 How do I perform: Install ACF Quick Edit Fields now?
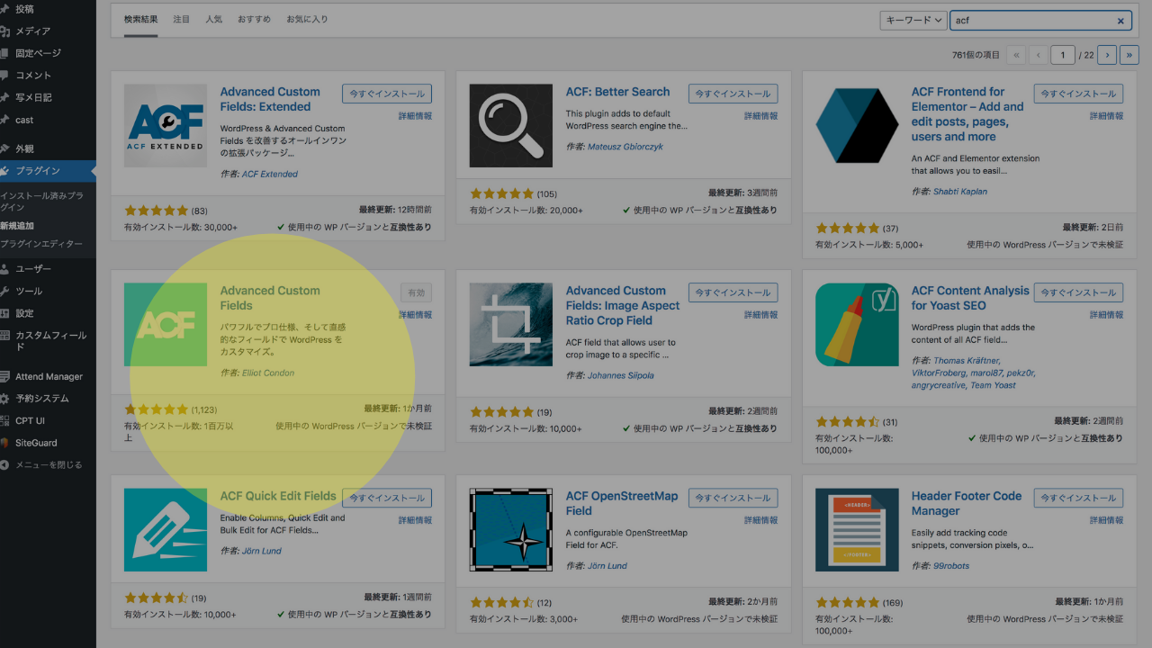pyautogui.click(x=387, y=498)
